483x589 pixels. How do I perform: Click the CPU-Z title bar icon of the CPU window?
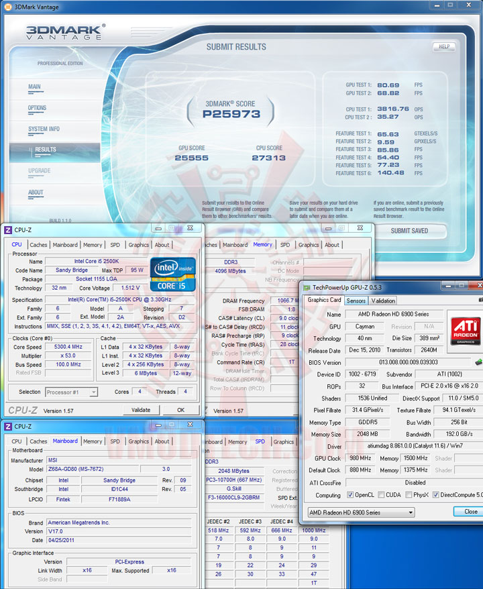(8, 230)
